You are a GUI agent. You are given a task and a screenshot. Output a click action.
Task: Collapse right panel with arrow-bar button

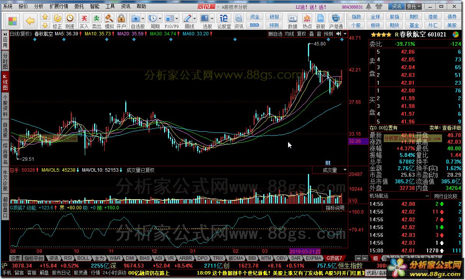pyautogui.click(x=338, y=34)
